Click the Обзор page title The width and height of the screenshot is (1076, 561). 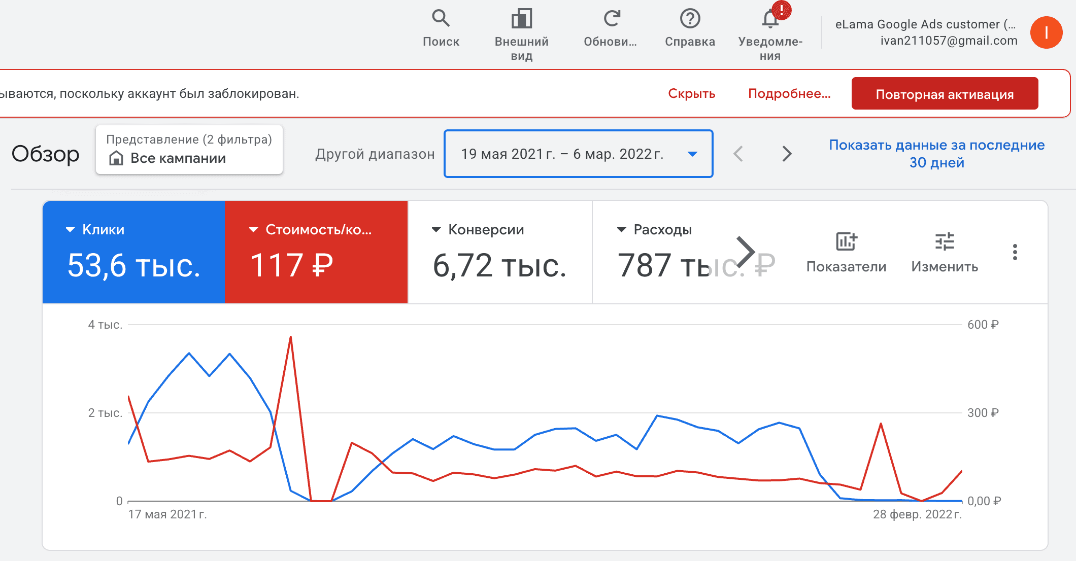tap(46, 154)
